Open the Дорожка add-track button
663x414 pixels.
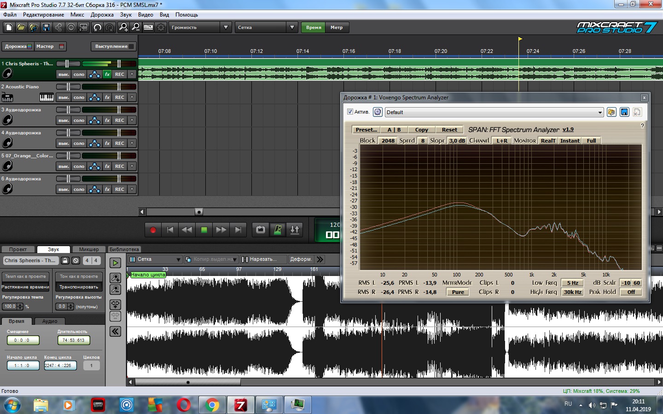coord(17,46)
